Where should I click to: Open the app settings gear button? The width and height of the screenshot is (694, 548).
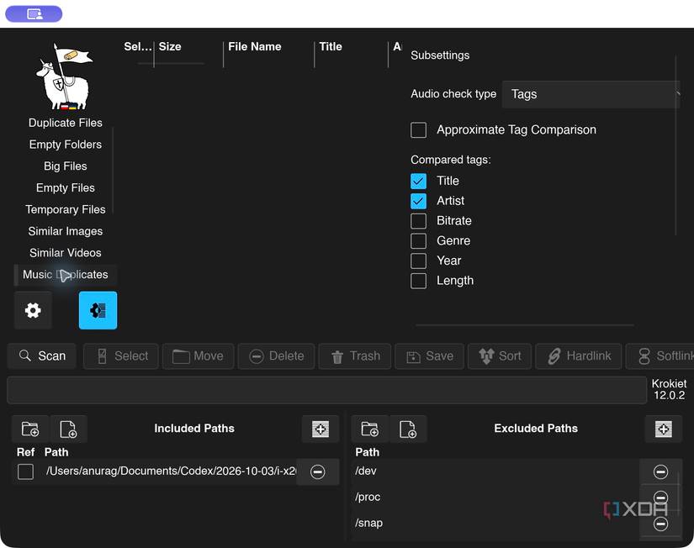tap(33, 310)
